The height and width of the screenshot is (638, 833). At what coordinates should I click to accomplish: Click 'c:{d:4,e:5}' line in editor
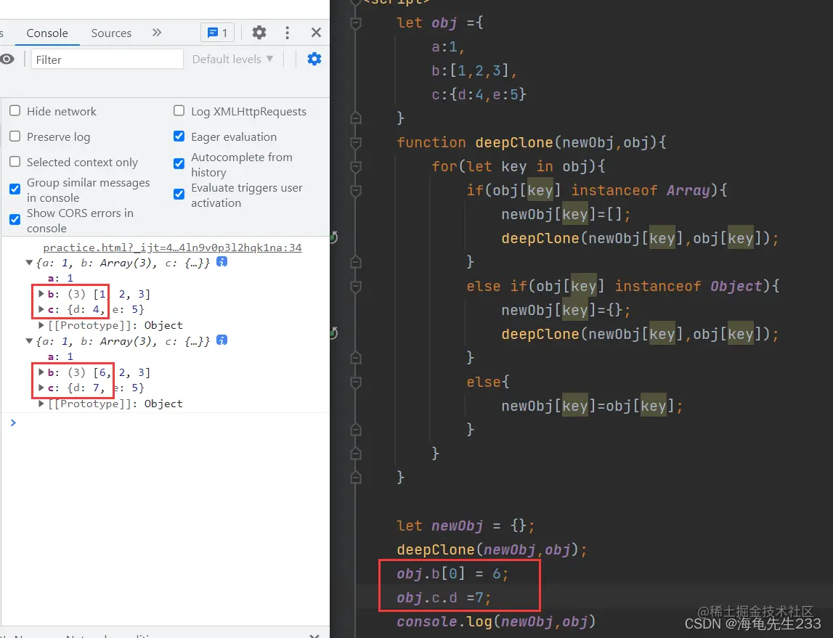pyautogui.click(x=479, y=94)
